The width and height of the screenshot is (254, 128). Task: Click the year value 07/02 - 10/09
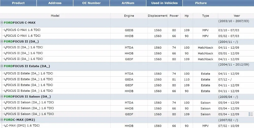(229, 126)
